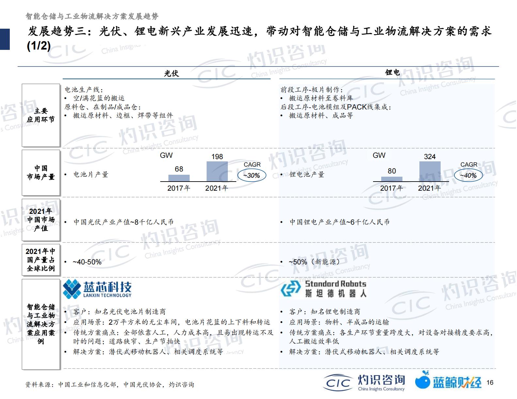Screen dimensions: 517x399
Task: Select the 智能仓储与工业物流解决方案应用案例 label box
Action: tap(41, 324)
